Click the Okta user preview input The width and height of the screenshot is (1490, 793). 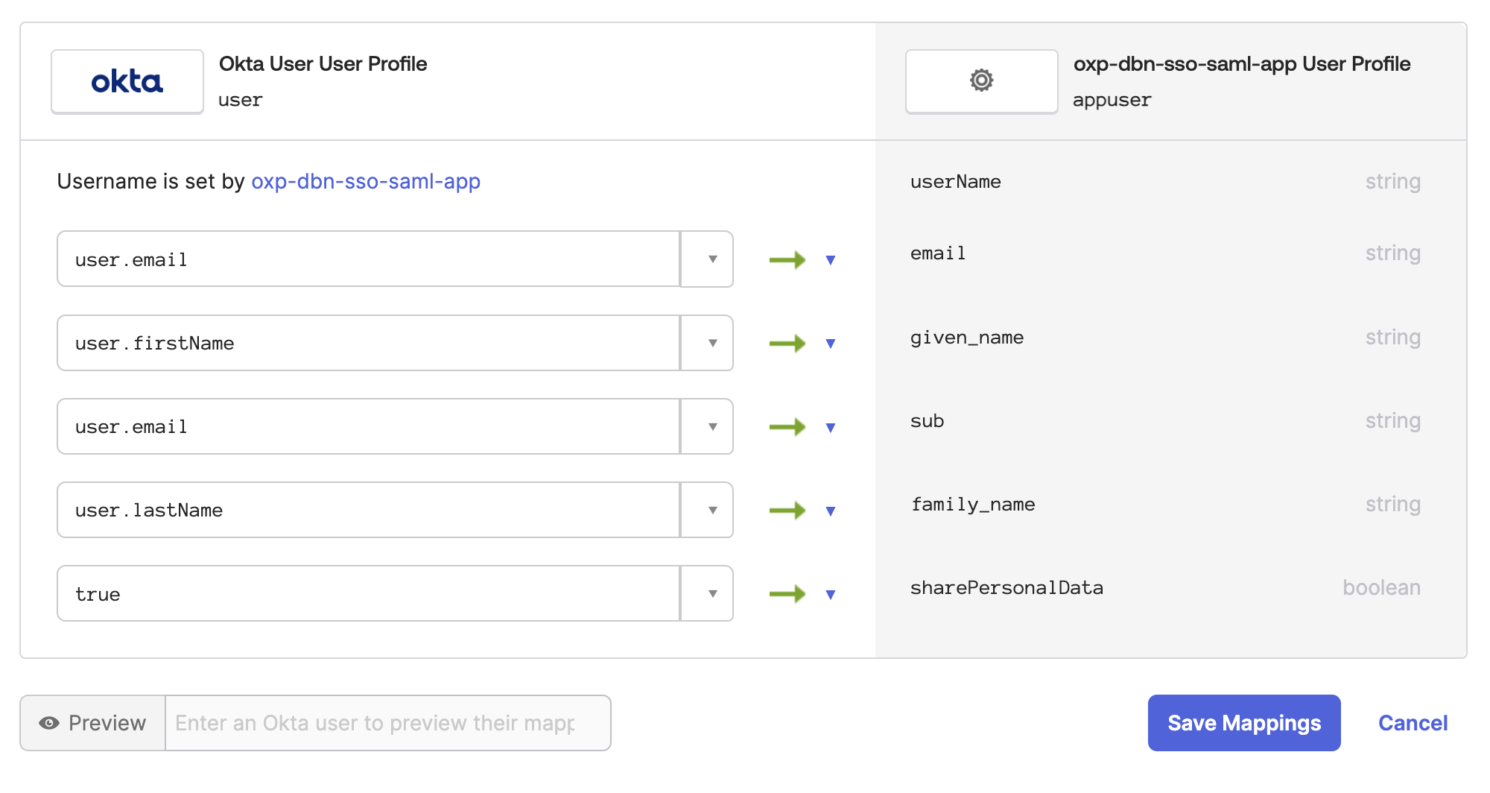[x=387, y=723]
